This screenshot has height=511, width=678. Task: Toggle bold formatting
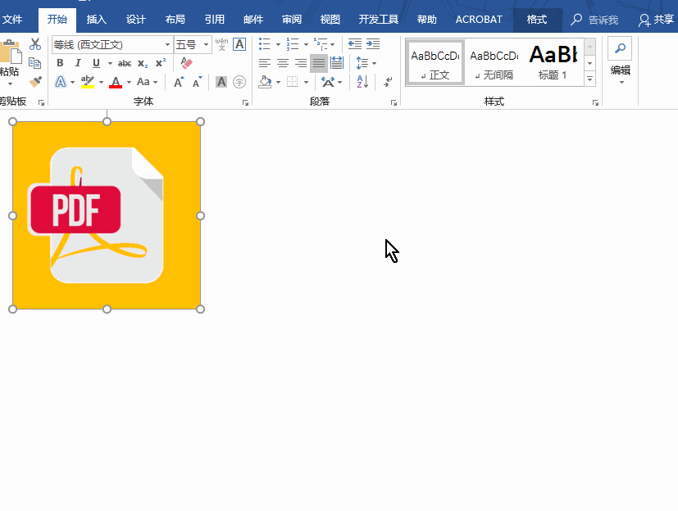pyautogui.click(x=60, y=63)
